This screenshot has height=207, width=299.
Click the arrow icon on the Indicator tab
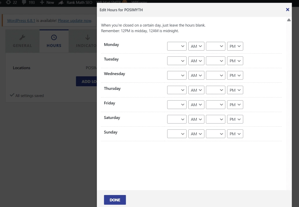87,37
